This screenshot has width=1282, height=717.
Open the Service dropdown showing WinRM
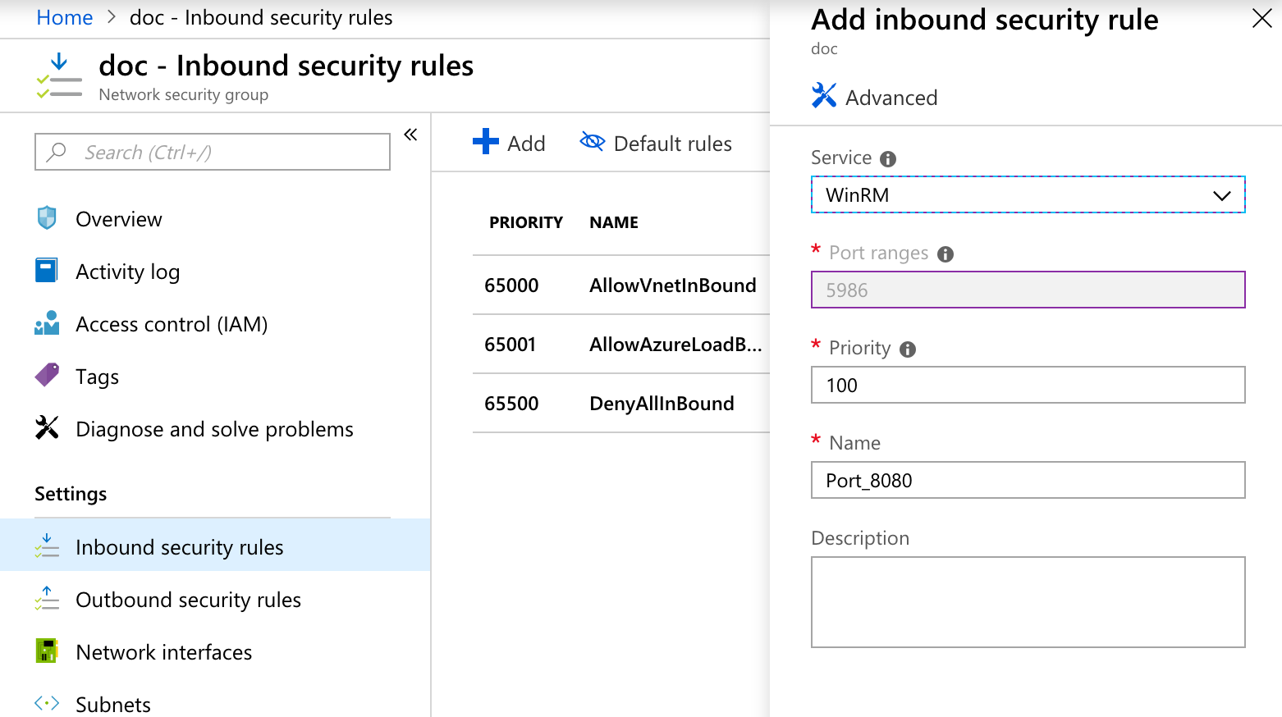point(1028,194)
